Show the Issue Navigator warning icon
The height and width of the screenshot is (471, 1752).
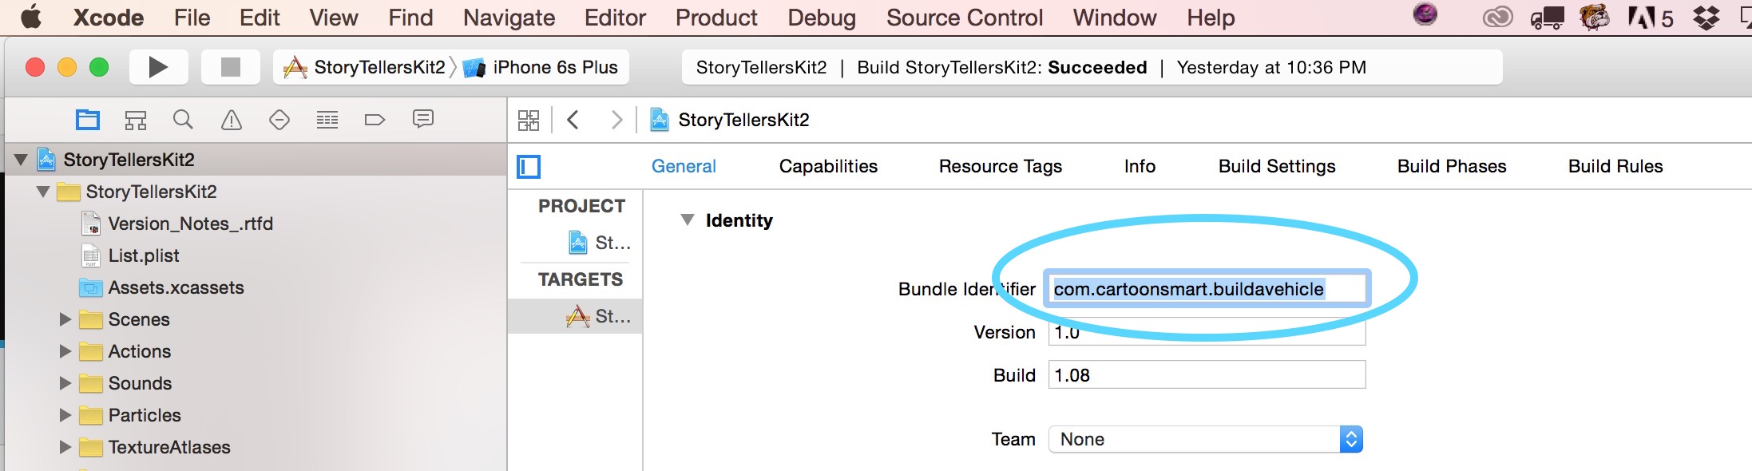231,120
